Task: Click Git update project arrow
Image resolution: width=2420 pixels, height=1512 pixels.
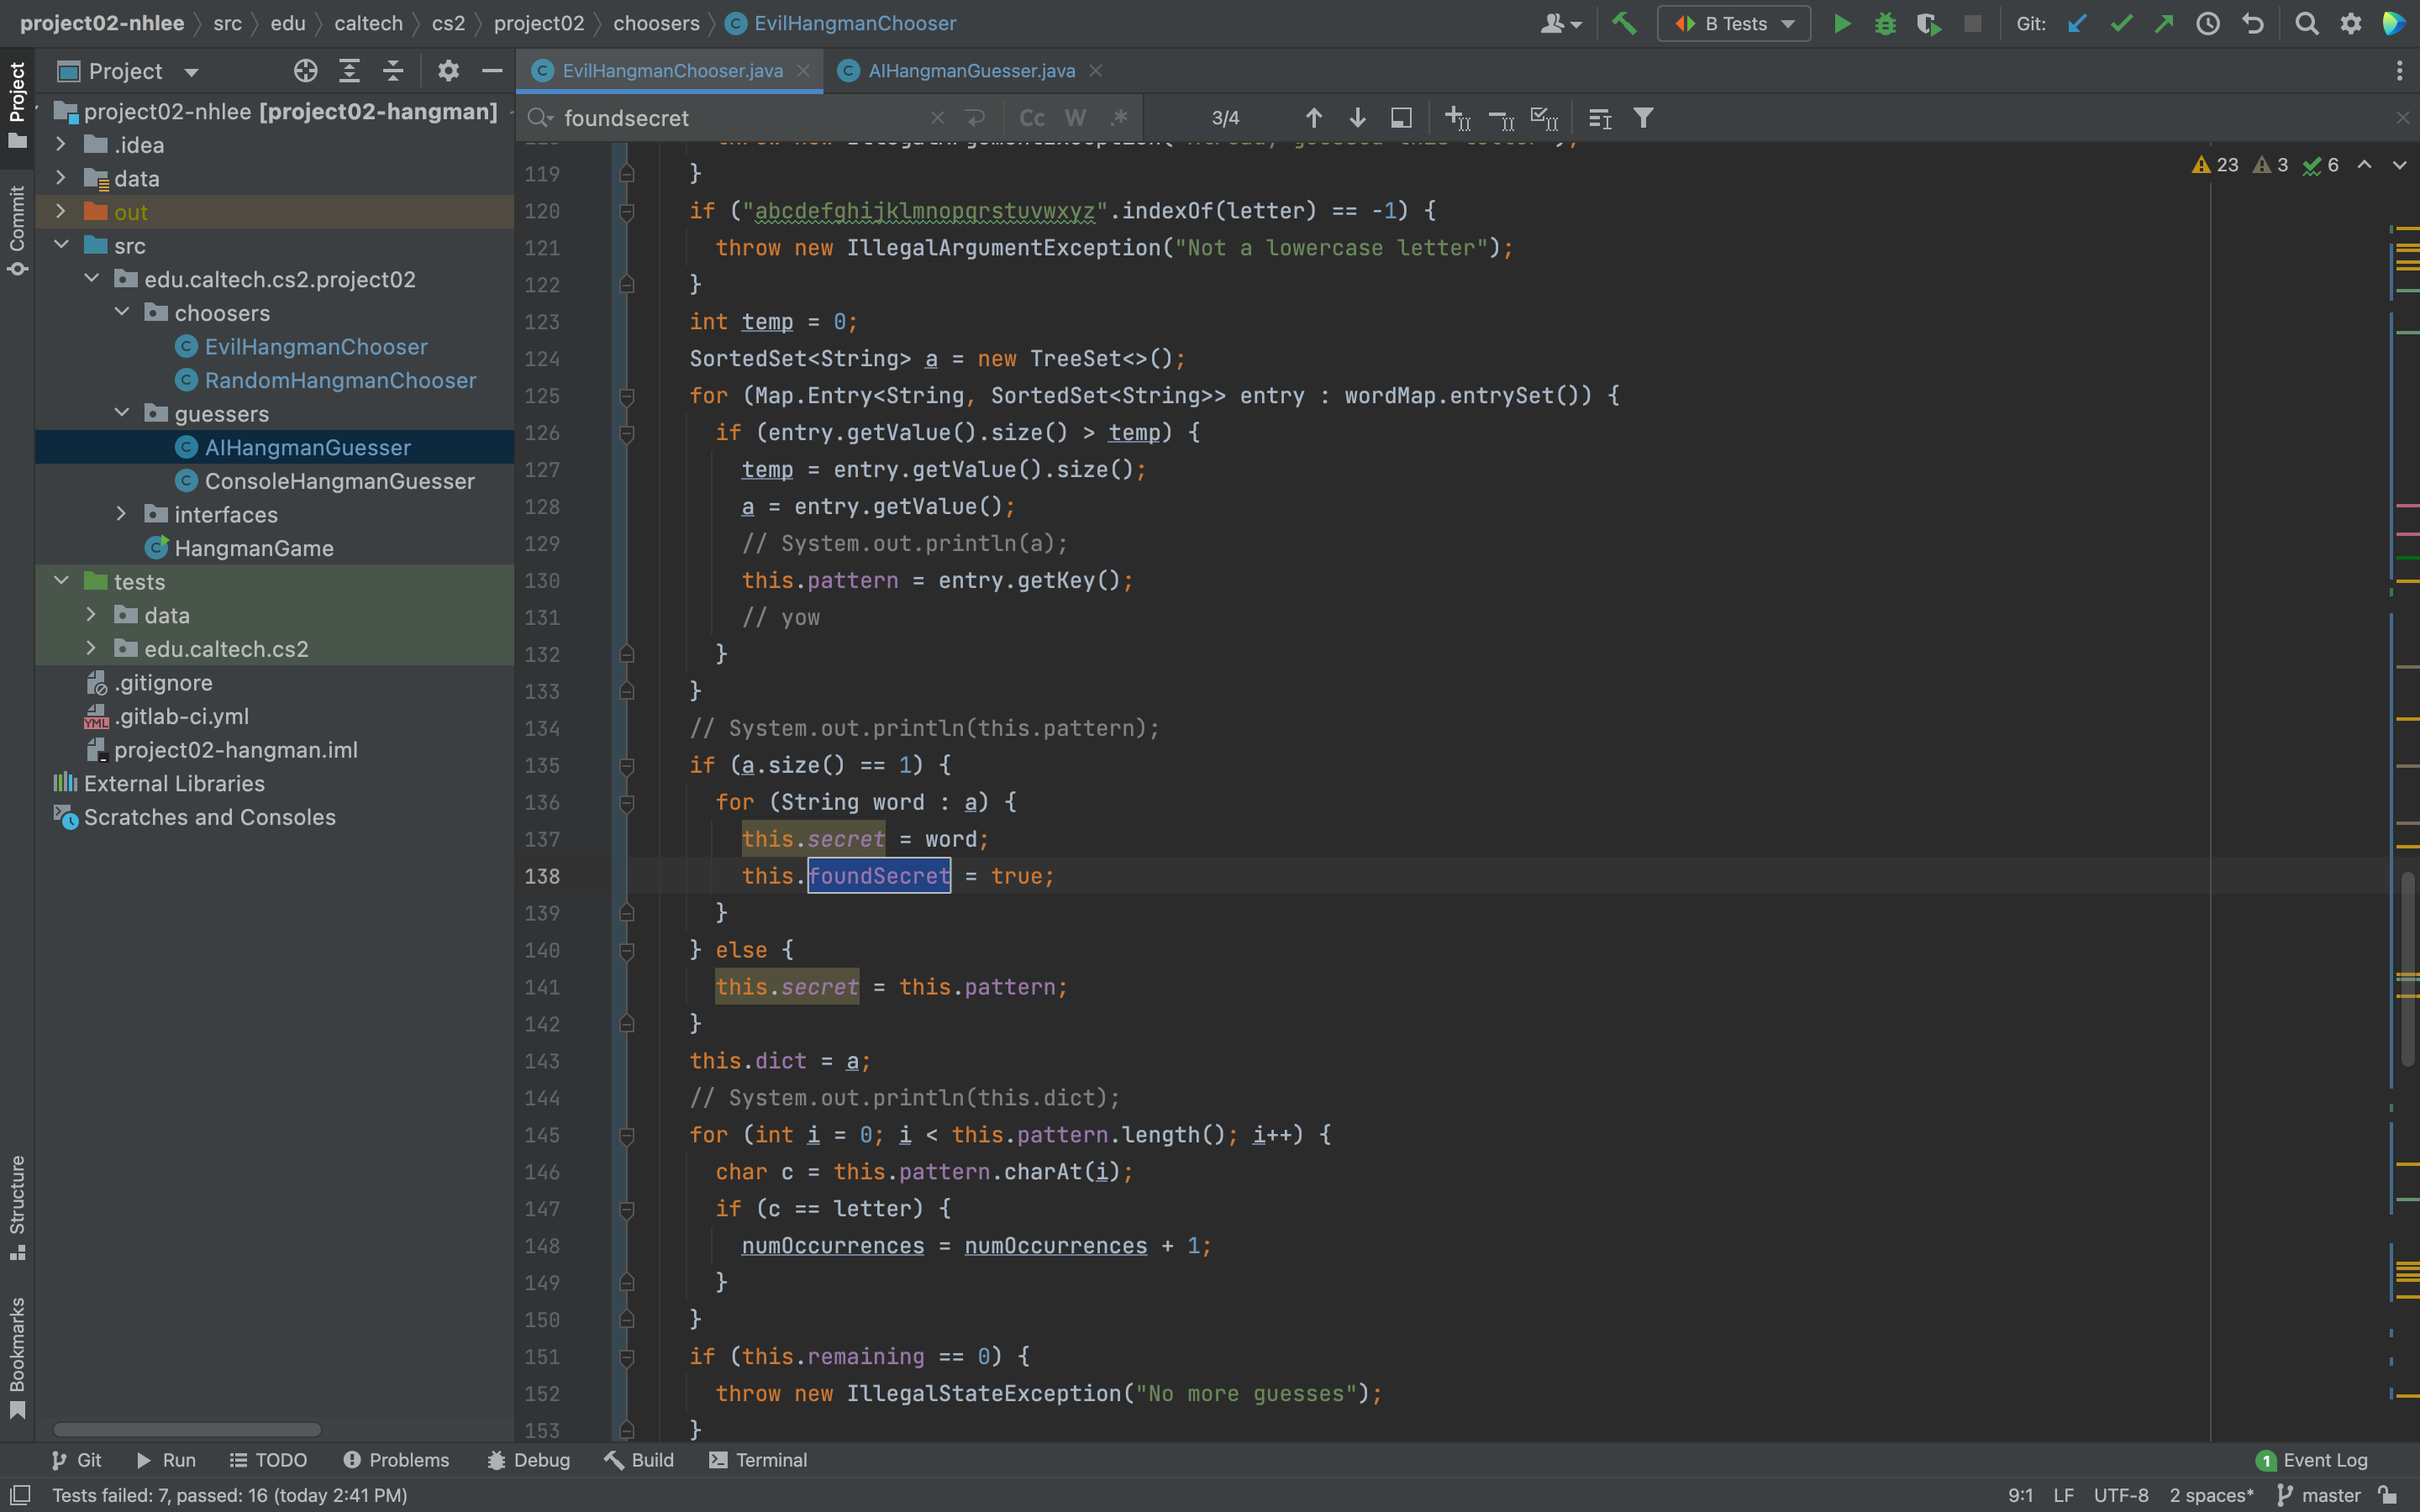Action: point(2077,23)
